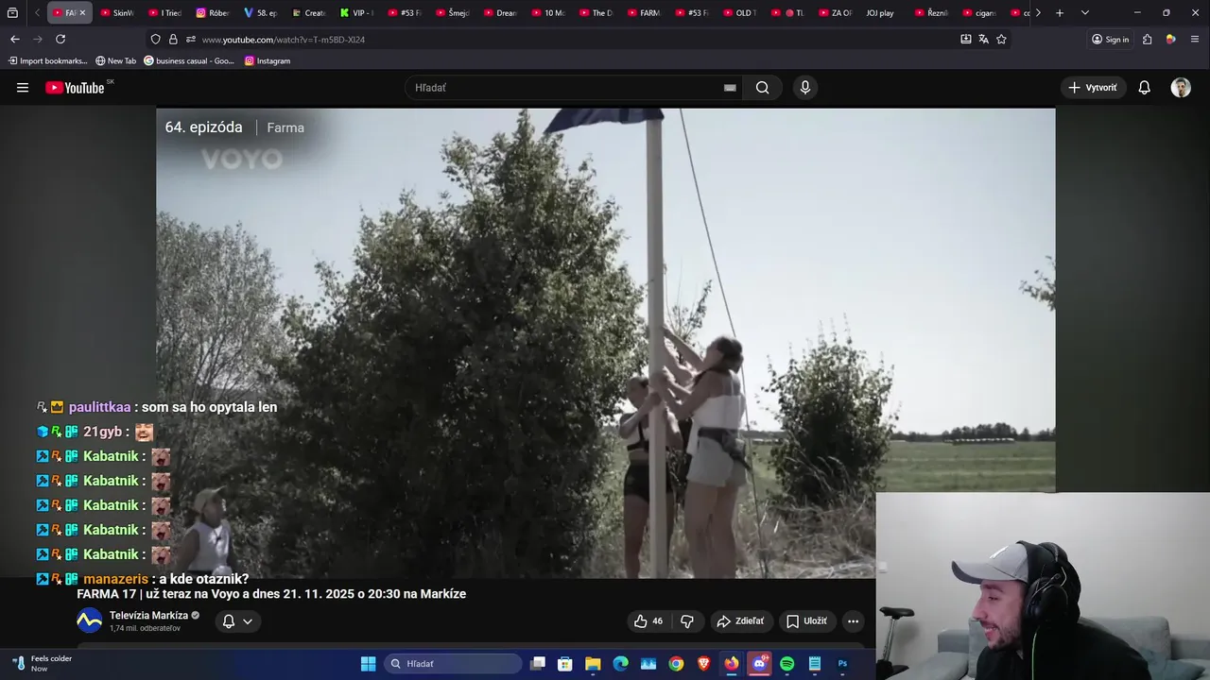This screenshot has width=1210, height=680.
Task: Launch Photoshop from the taskbar
Action: point(842,664)
